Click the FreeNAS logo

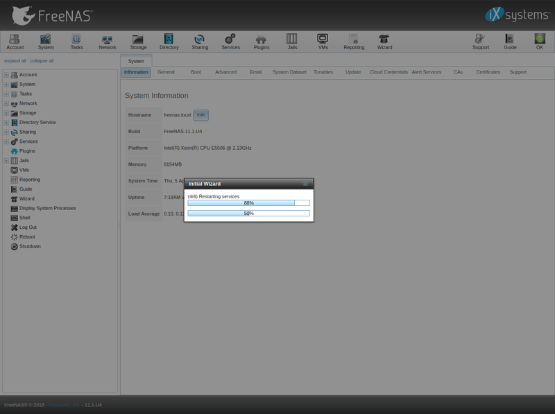coord(52,15)
